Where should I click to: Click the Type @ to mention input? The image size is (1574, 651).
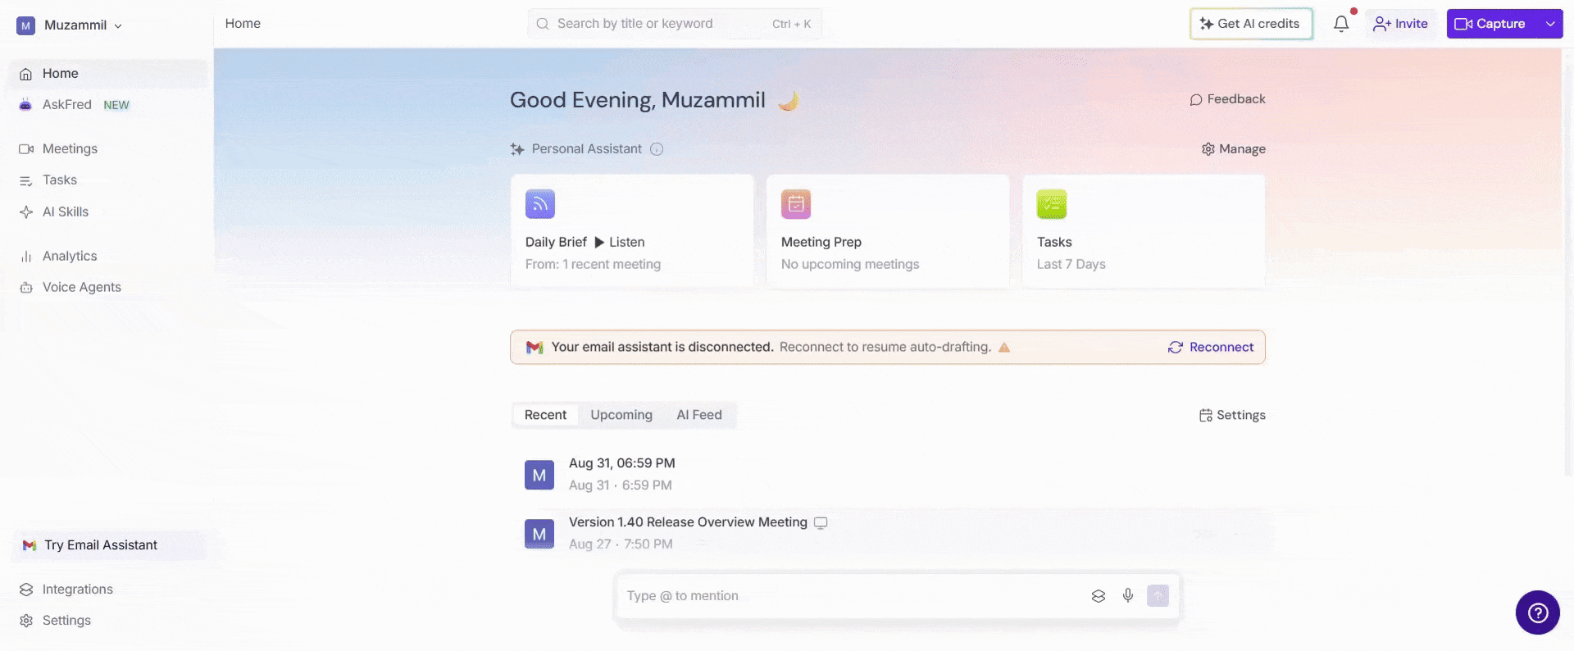pyautogui.click(x=853, y=596)
